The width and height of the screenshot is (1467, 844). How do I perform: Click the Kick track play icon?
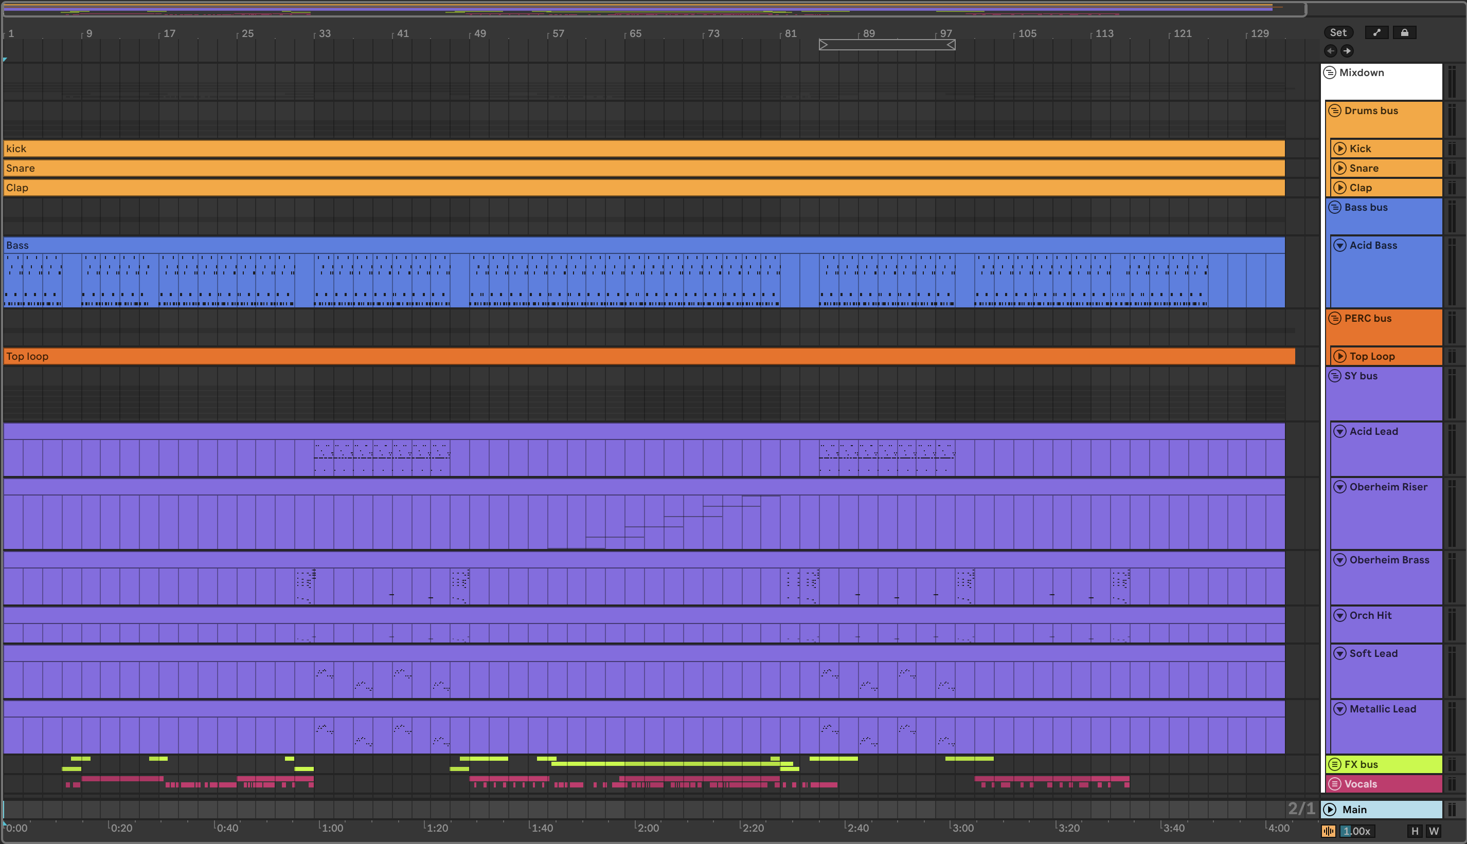tap(1339, 149)
